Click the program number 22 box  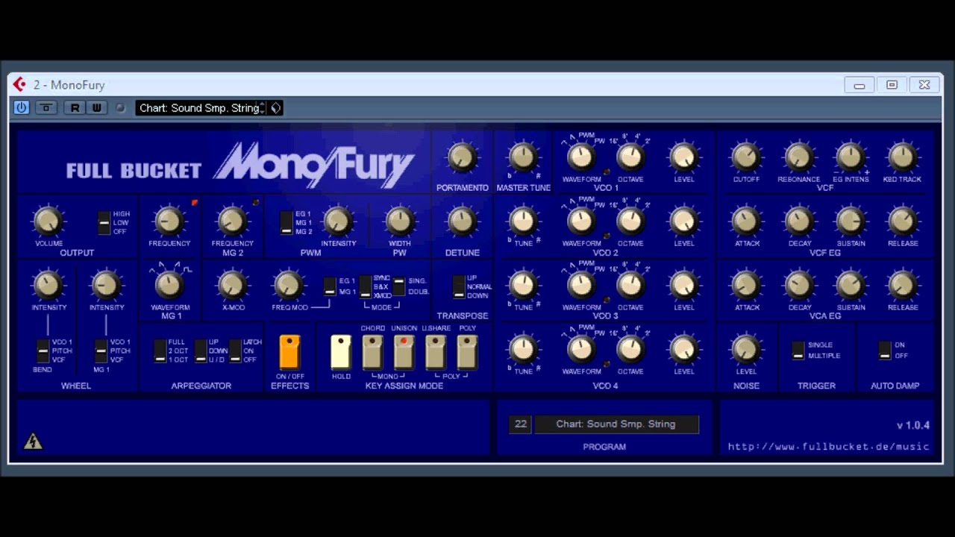pos(521,424)
